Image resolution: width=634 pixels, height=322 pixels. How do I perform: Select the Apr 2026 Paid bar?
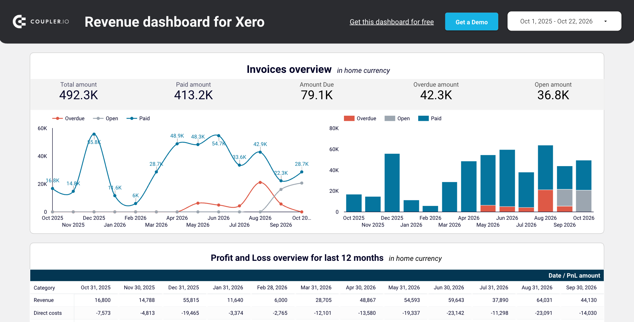coord(469,186)
